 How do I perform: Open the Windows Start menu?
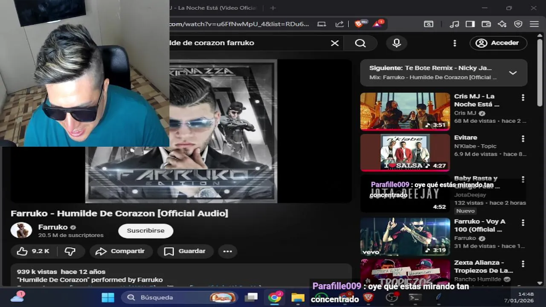click(x=108, y=297)
